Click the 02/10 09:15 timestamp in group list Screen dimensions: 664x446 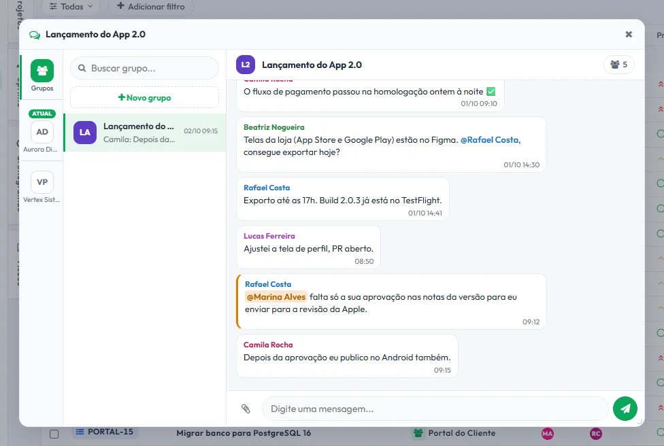tap(201, 131)
